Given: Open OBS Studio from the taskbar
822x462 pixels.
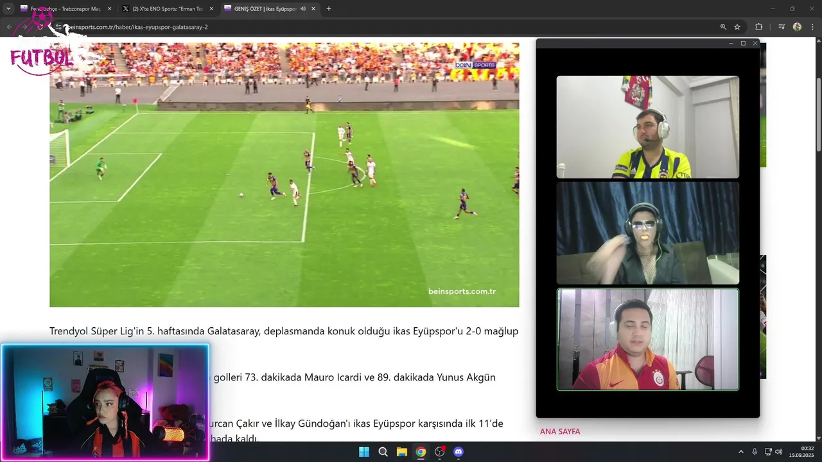Looking at the screenshot, I should tap(439, 452).
